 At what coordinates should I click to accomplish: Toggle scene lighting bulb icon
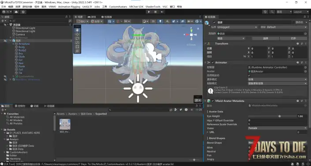coord(160,22)
